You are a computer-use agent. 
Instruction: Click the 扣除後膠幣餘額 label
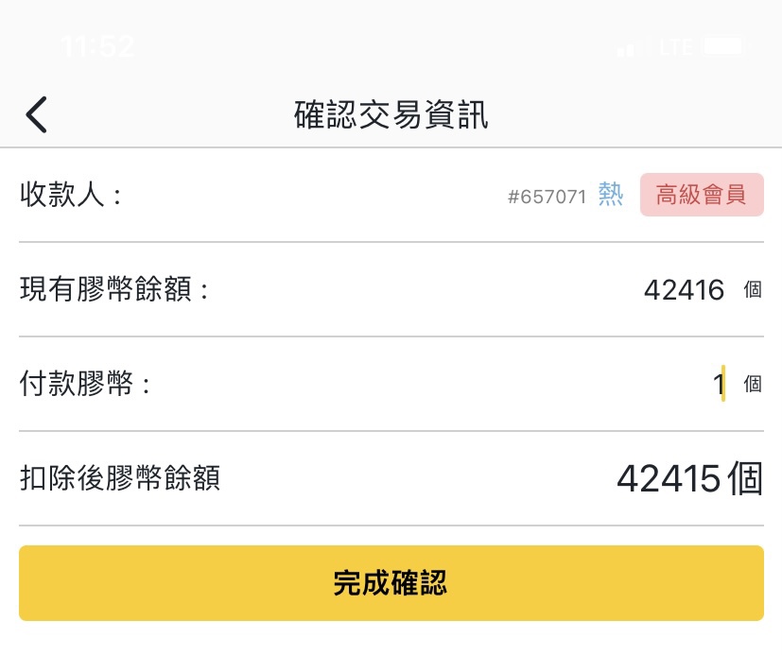click(x=120, y=477)
